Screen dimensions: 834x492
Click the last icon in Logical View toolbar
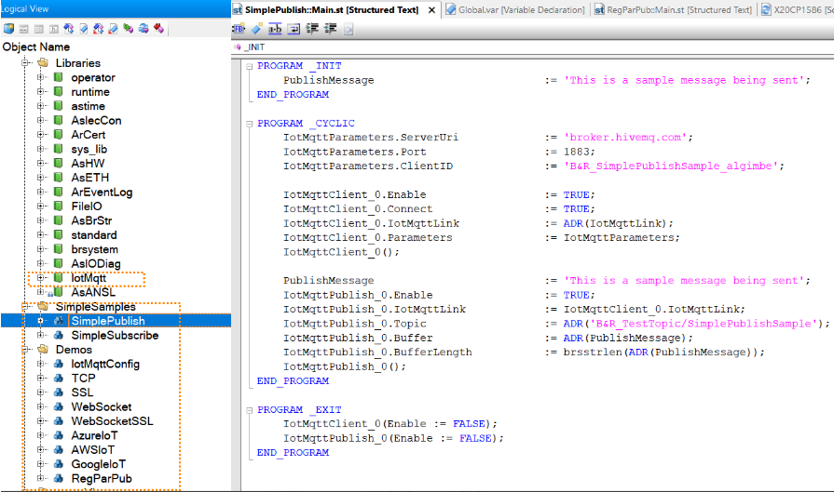click(x=158, y=29)
